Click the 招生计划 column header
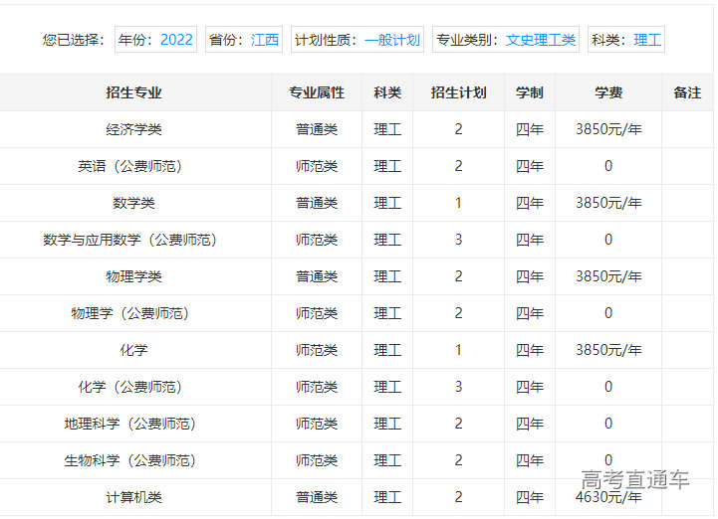This screenshot has width=718, height=519. 458,92
